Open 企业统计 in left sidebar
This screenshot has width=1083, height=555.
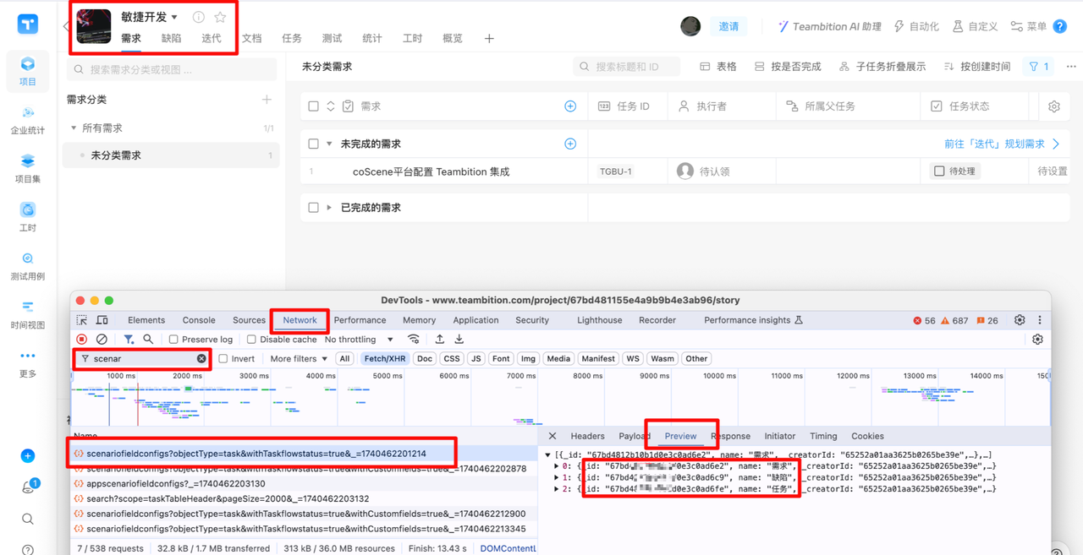point(28,120)
